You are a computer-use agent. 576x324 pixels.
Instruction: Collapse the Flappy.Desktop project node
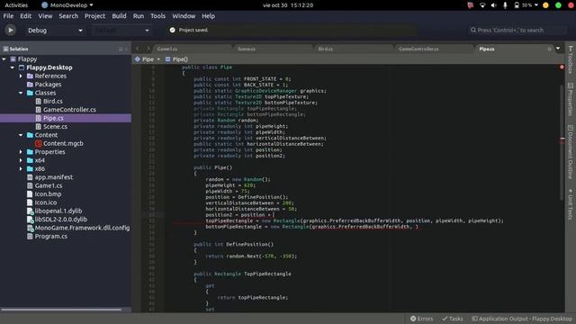pos(13,67)
